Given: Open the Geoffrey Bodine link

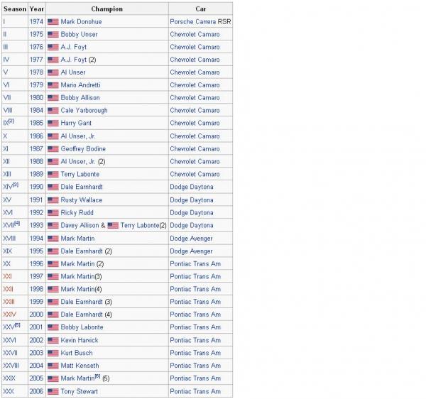Looking at the screenshot, I should point(83,149).
